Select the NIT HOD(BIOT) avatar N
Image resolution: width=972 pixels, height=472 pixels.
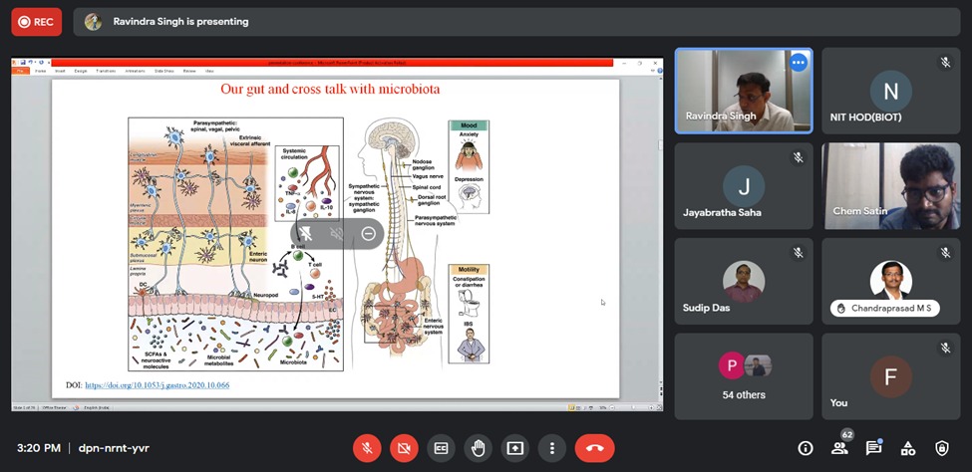[x=891, y=91]
